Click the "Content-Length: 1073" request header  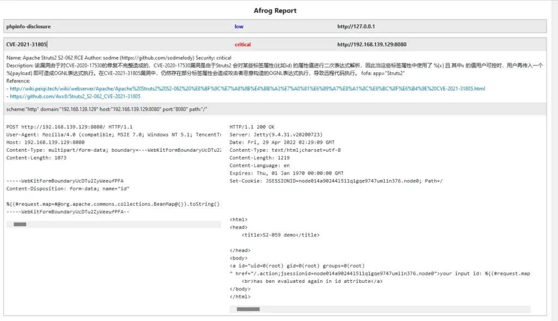[37, 158]
